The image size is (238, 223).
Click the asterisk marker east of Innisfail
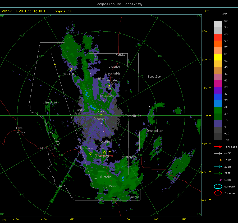[126, 91]
